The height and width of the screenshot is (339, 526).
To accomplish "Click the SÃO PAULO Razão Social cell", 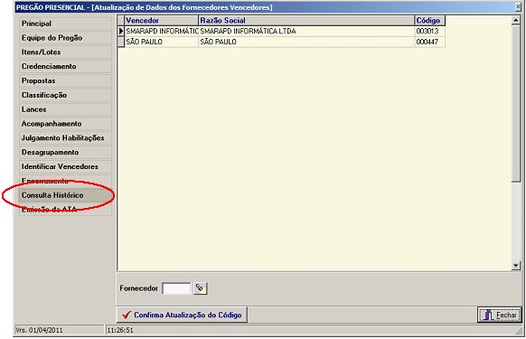I will coord(306,42).
